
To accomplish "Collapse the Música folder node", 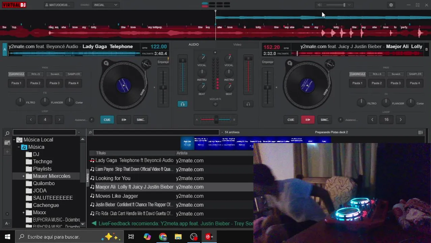I will [19, 147].
